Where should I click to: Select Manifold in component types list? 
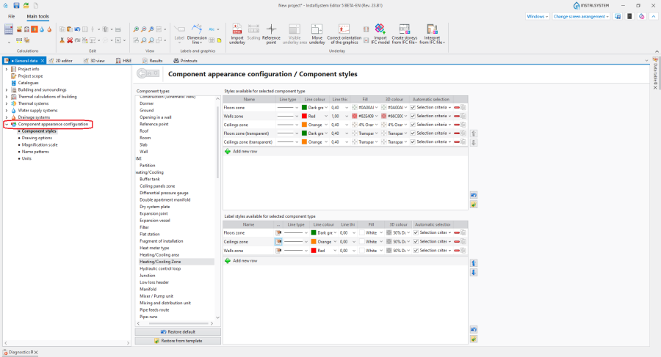pyautogui.click(x=148, y=290)
